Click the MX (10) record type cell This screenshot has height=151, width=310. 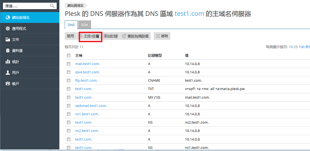click(x=154, y=97)
